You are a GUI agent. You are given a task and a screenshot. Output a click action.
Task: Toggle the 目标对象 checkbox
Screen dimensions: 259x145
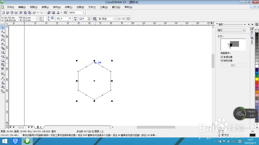(222, 61)
